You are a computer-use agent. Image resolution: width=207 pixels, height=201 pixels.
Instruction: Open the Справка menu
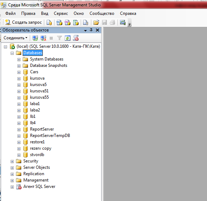pyautogui.click(x=128, y=13)
